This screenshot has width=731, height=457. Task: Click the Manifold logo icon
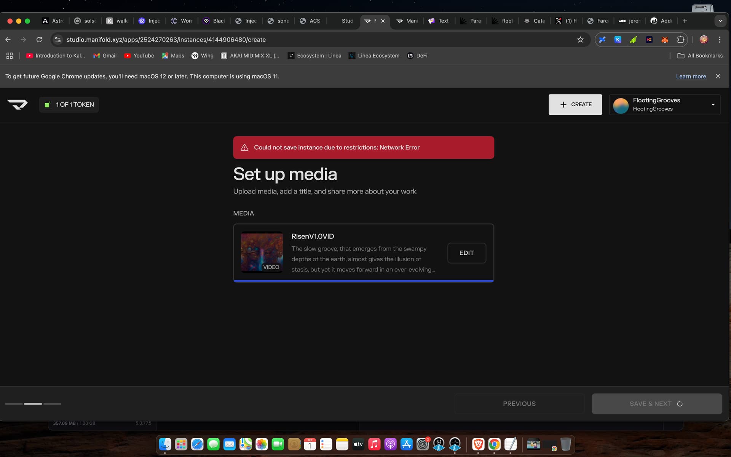tap(18, 104)
